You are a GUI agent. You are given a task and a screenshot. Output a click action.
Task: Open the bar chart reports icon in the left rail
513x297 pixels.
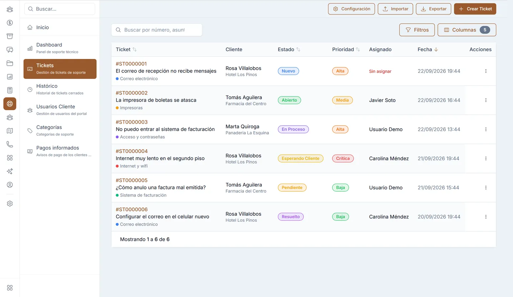(10, 77)
